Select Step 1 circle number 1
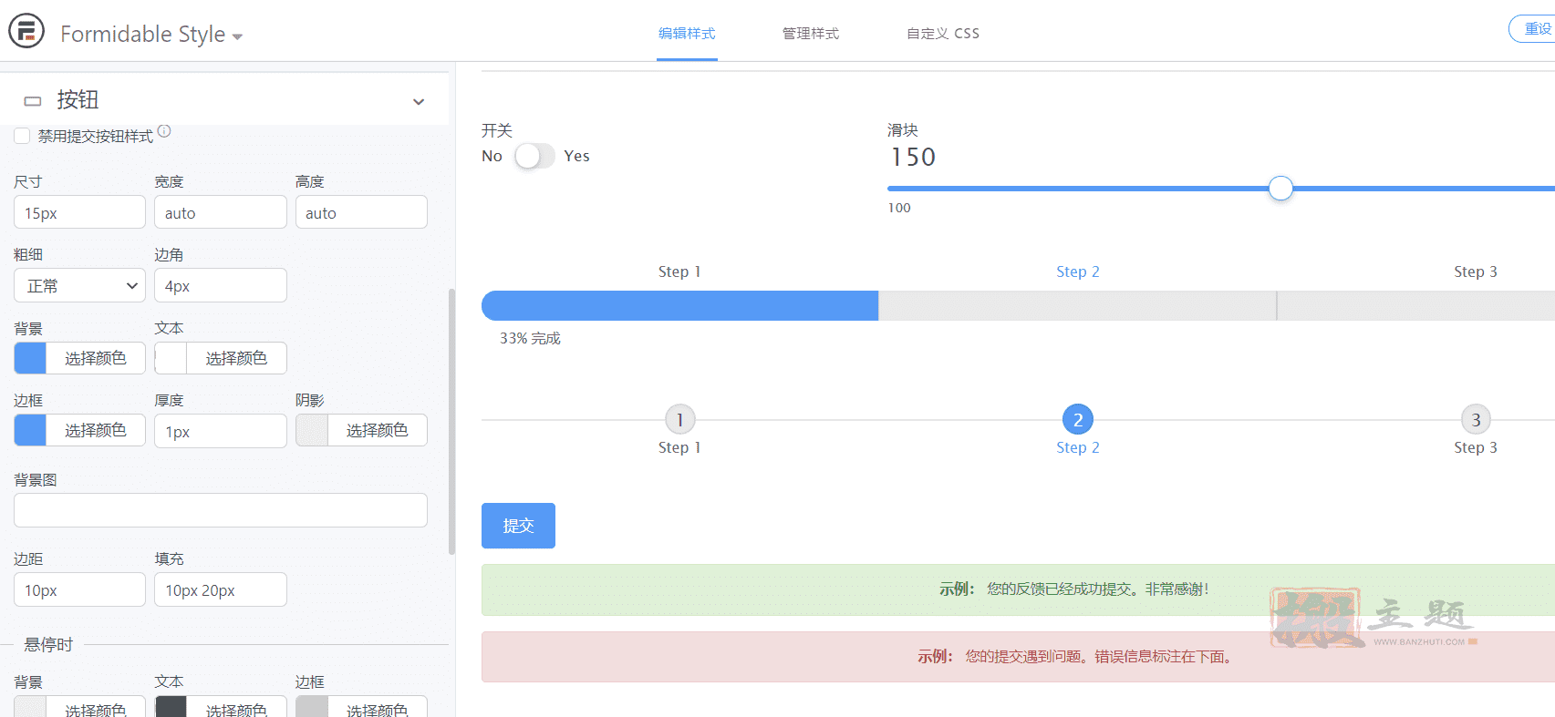The height and width of the screenshot is (717, 1555). (x=679, y=419)
